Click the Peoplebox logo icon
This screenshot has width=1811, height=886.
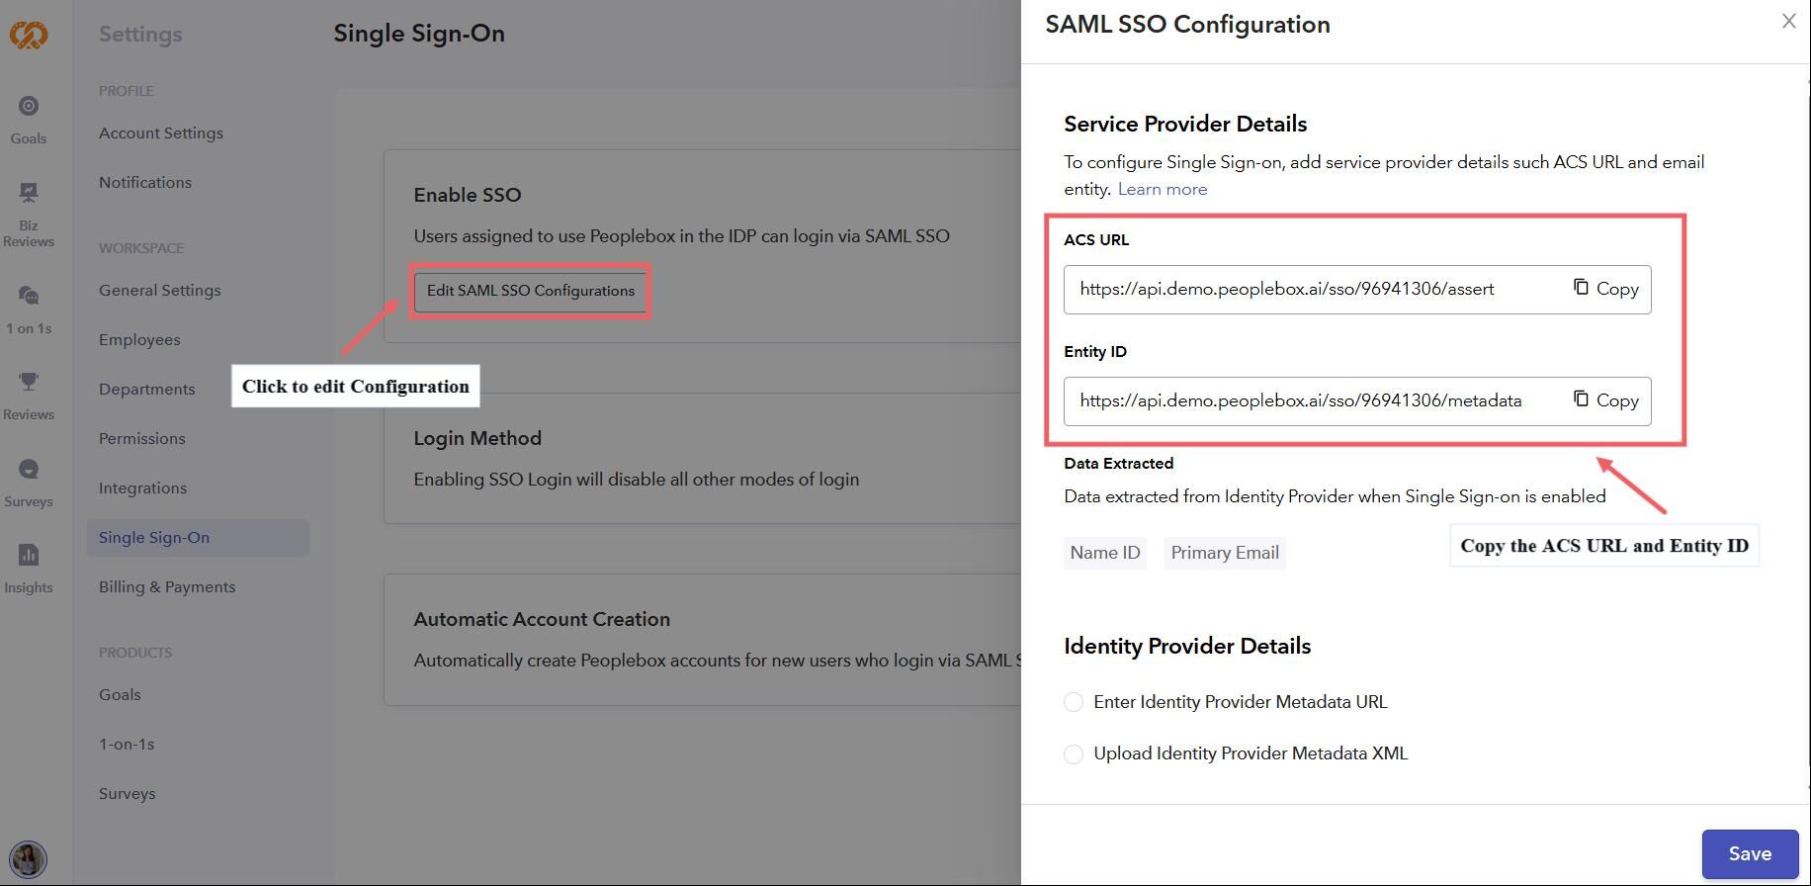(29, 35)
